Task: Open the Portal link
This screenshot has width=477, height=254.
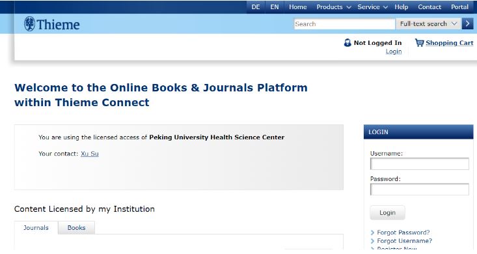Action: pos(459,7)
